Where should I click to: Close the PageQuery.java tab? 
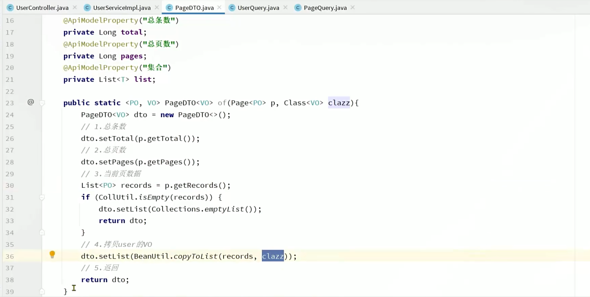[353, 7]
